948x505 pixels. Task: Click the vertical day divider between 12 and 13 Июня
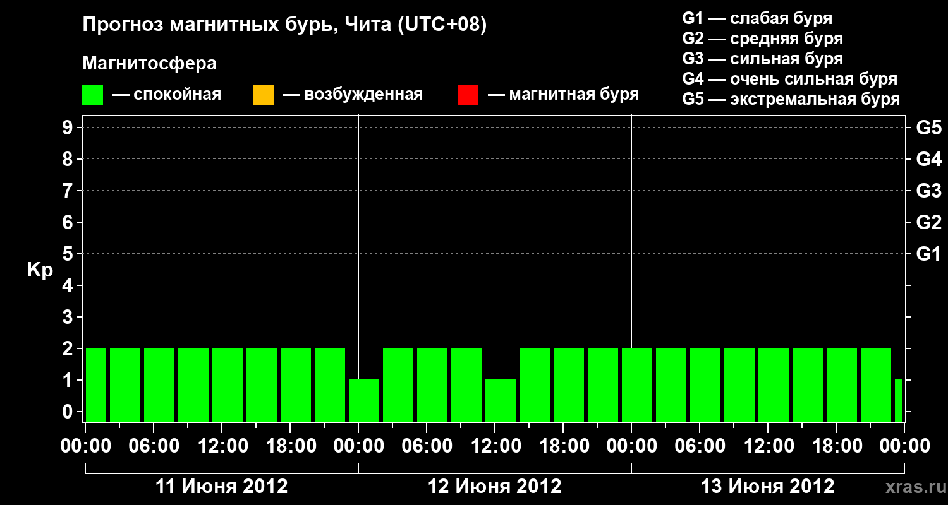click(x=631, y=268)
